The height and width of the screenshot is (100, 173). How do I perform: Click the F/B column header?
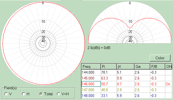click(157, 66)
